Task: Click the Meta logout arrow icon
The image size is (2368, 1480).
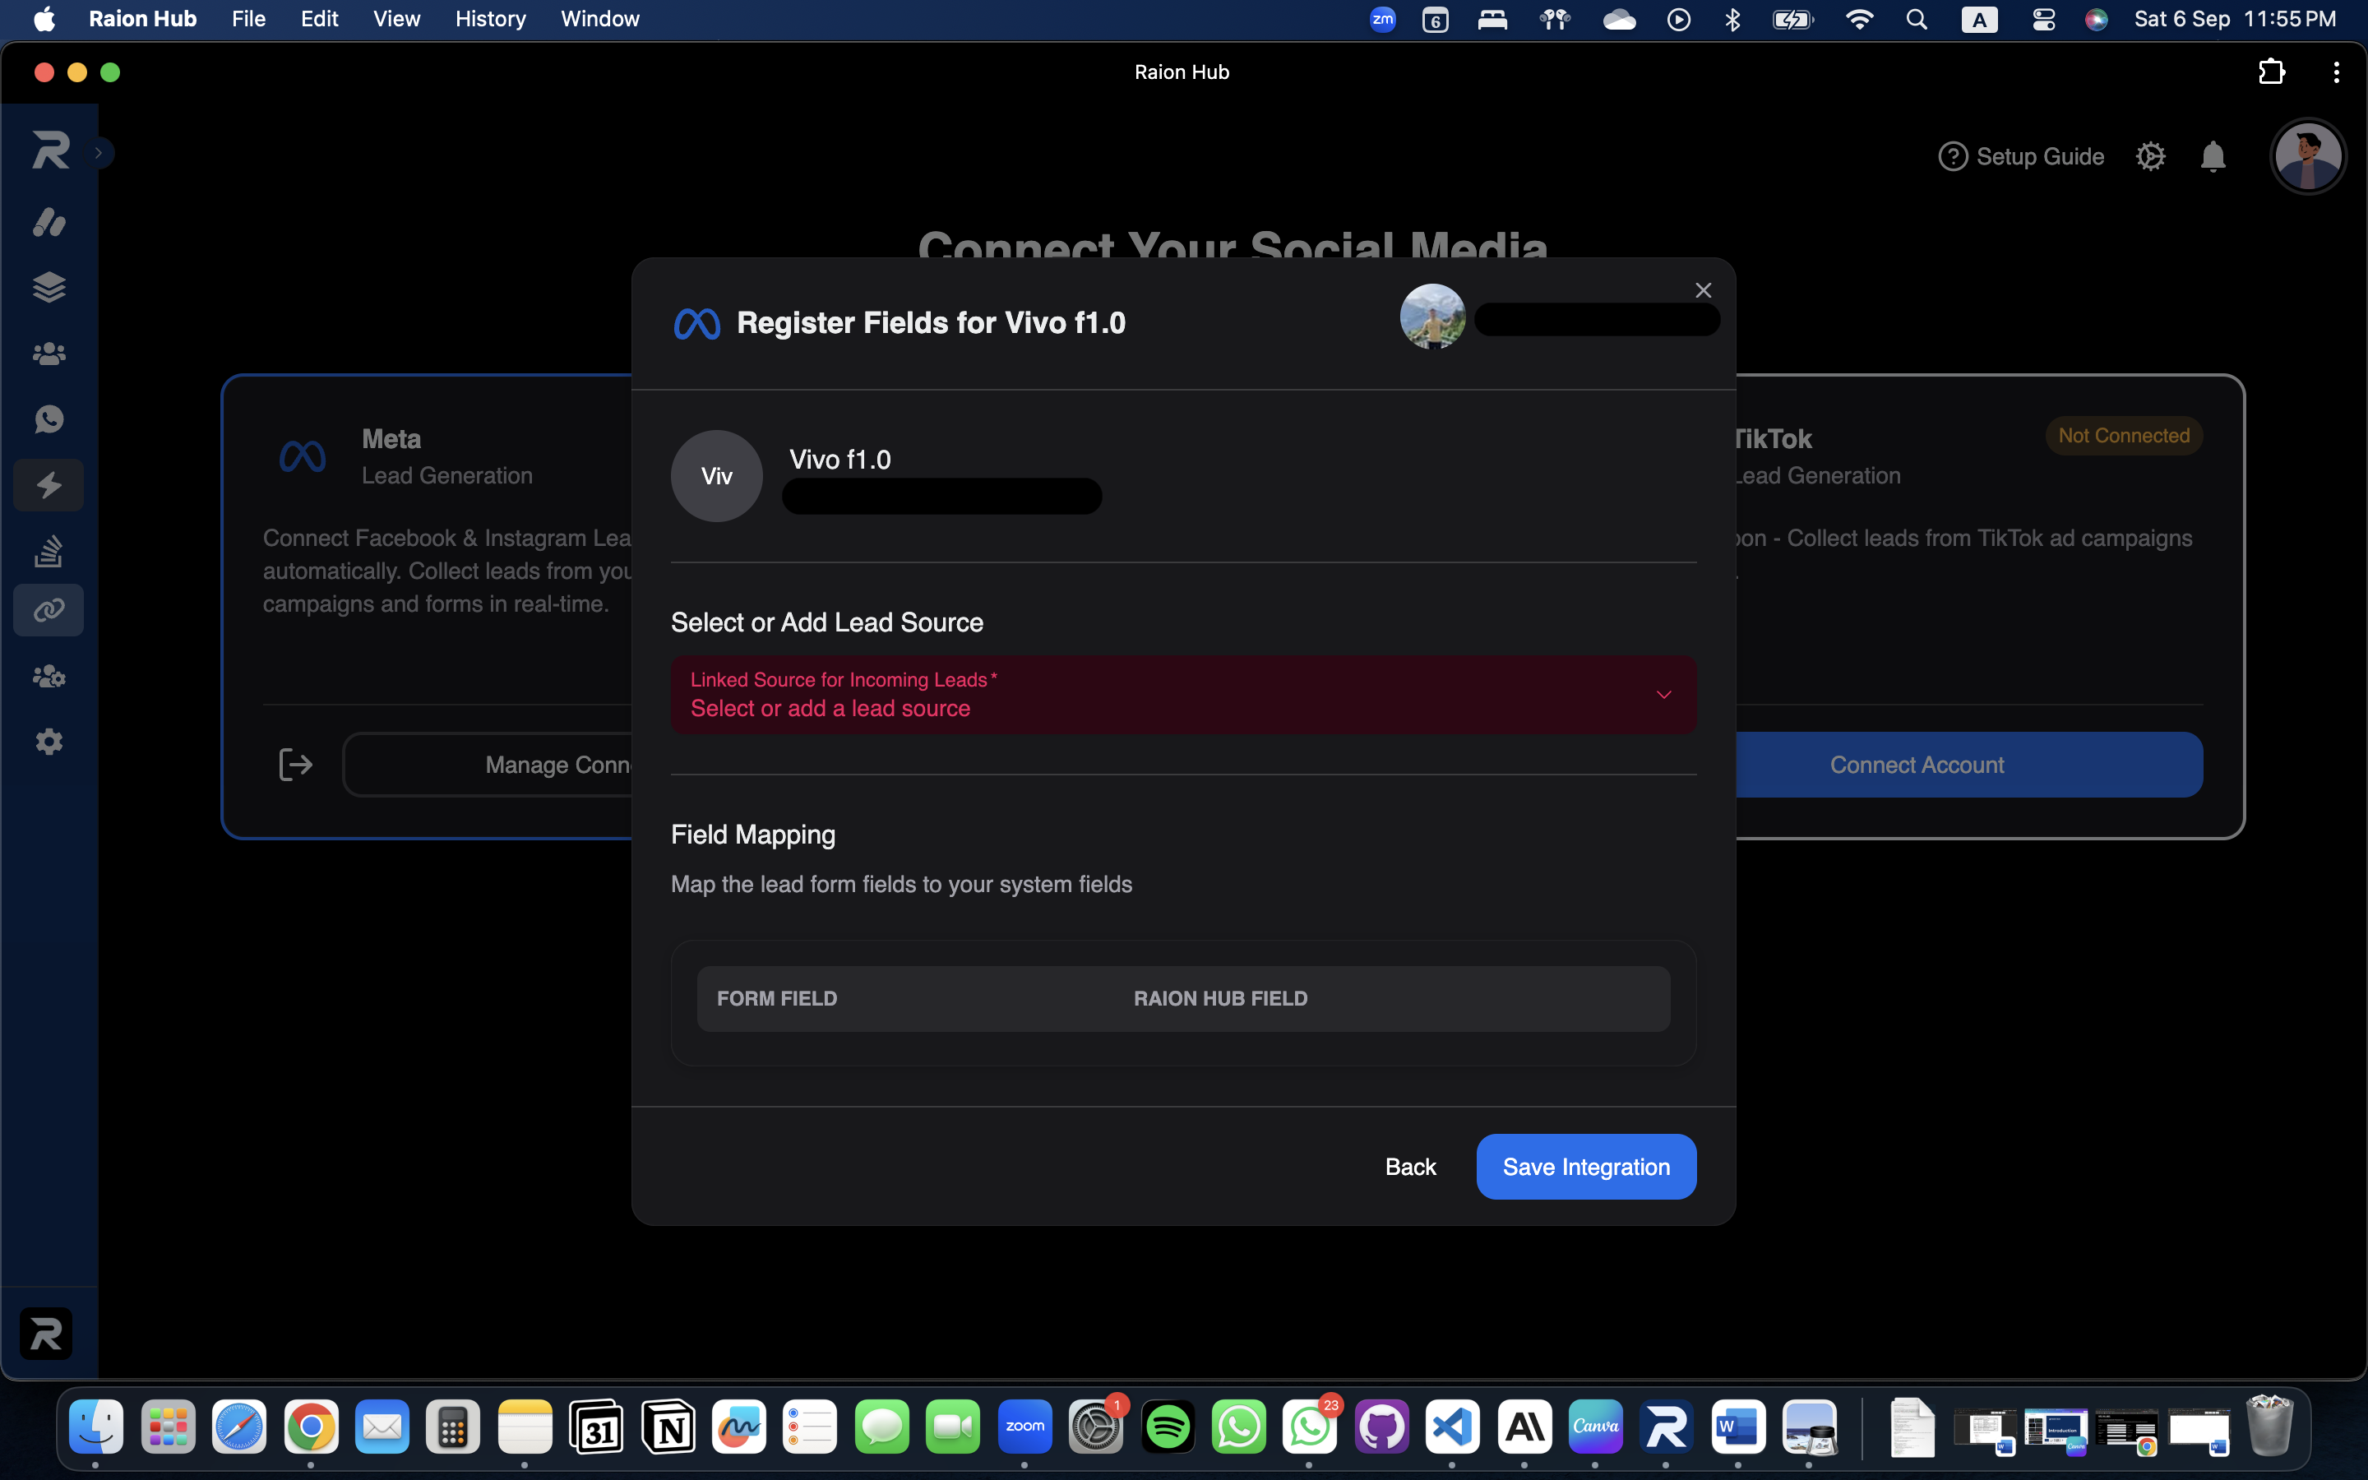Action: tap(295, 765)
